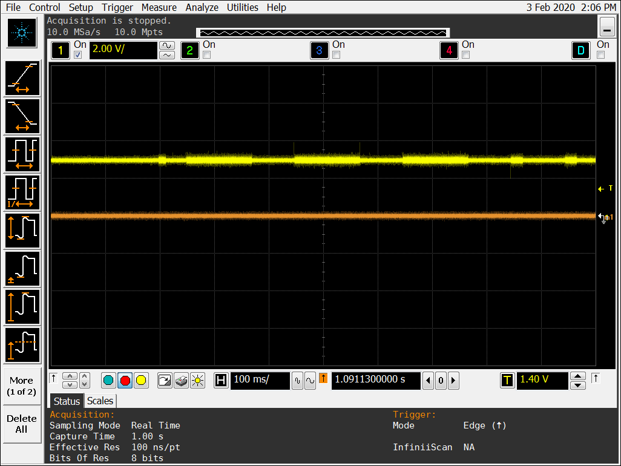Select the fall time measurement icon

(22, 116)
